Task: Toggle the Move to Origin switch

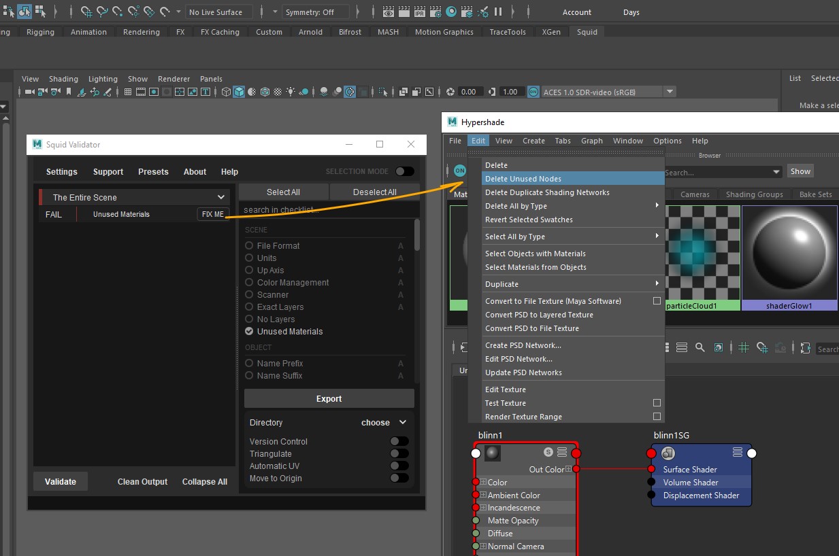Action: (399, 479)
